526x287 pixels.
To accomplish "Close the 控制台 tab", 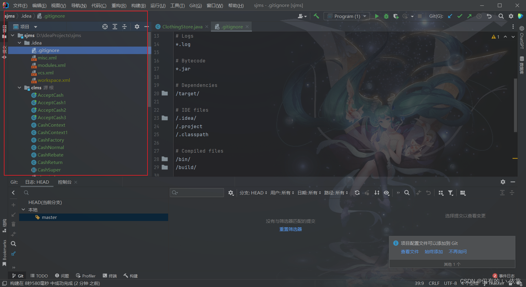I will (x=76, y=182).
